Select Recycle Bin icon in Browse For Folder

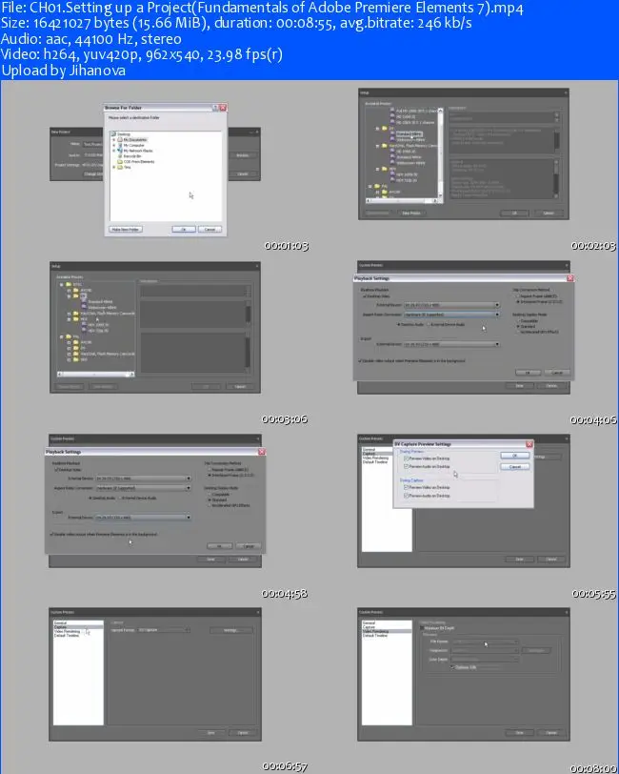pos(120,156)
